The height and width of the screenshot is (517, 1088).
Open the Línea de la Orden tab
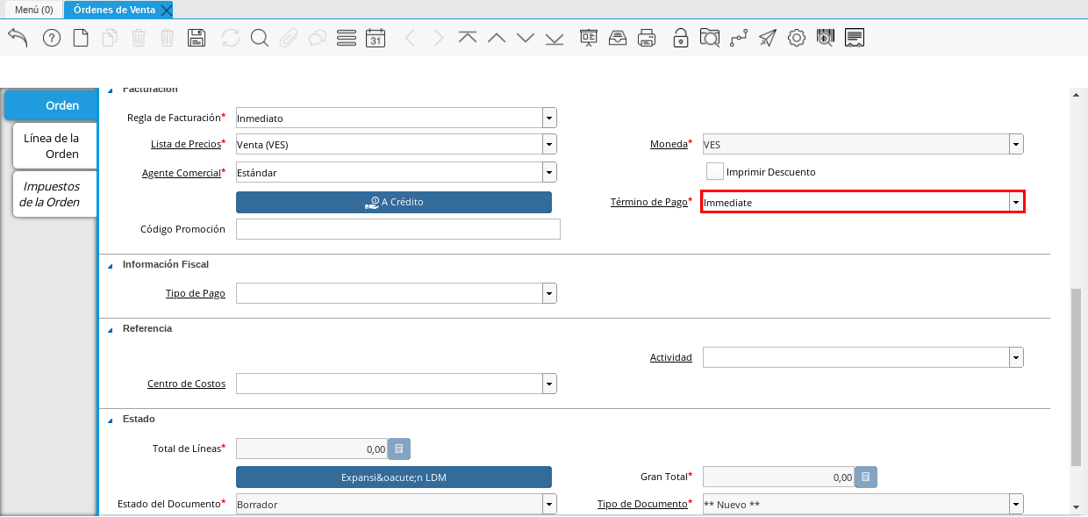[x=54, y=146]
